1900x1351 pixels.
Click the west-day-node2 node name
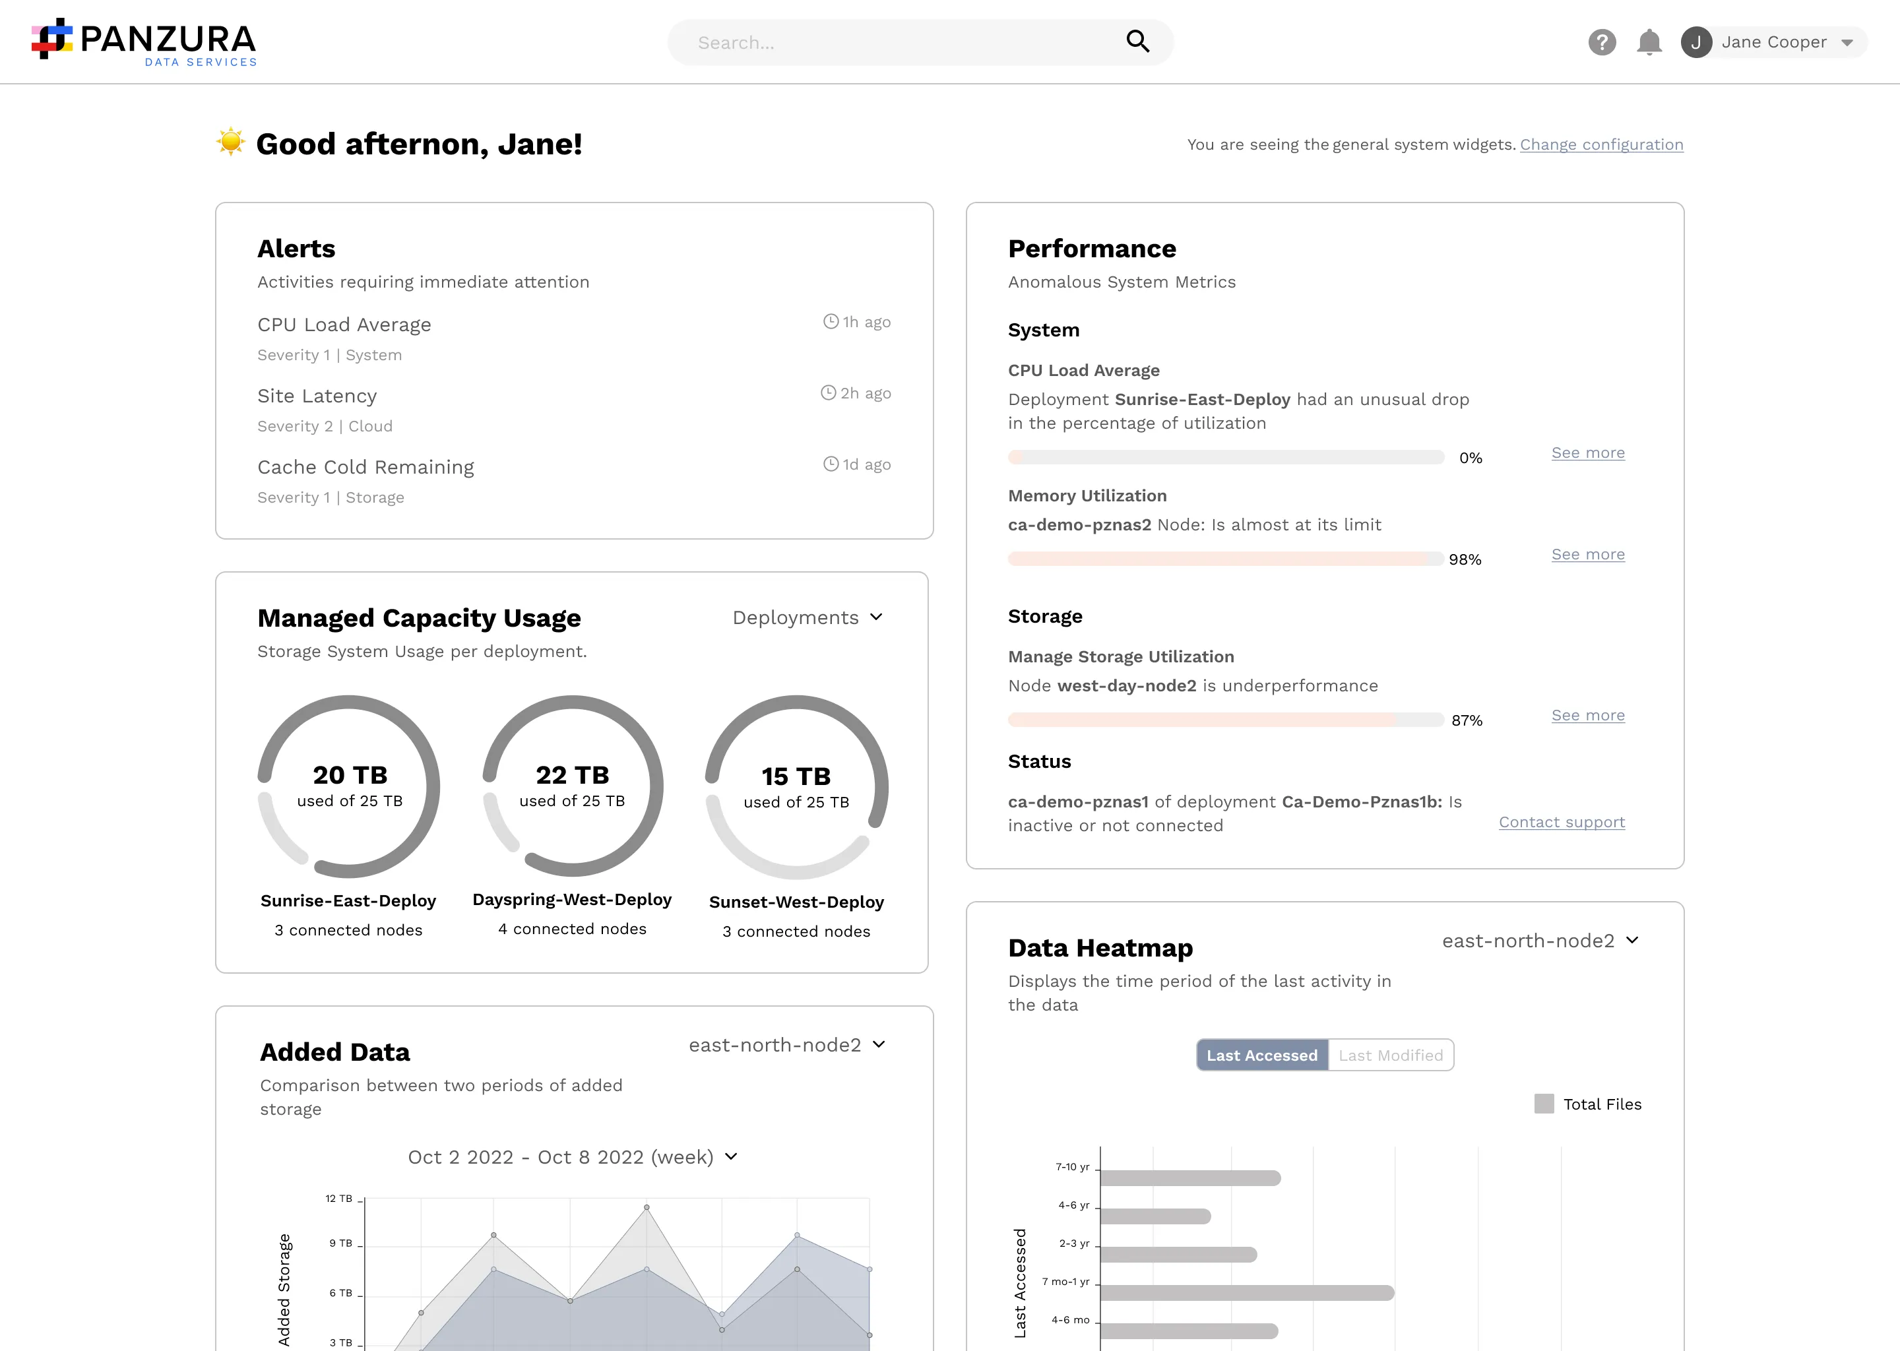point(1126,685)
